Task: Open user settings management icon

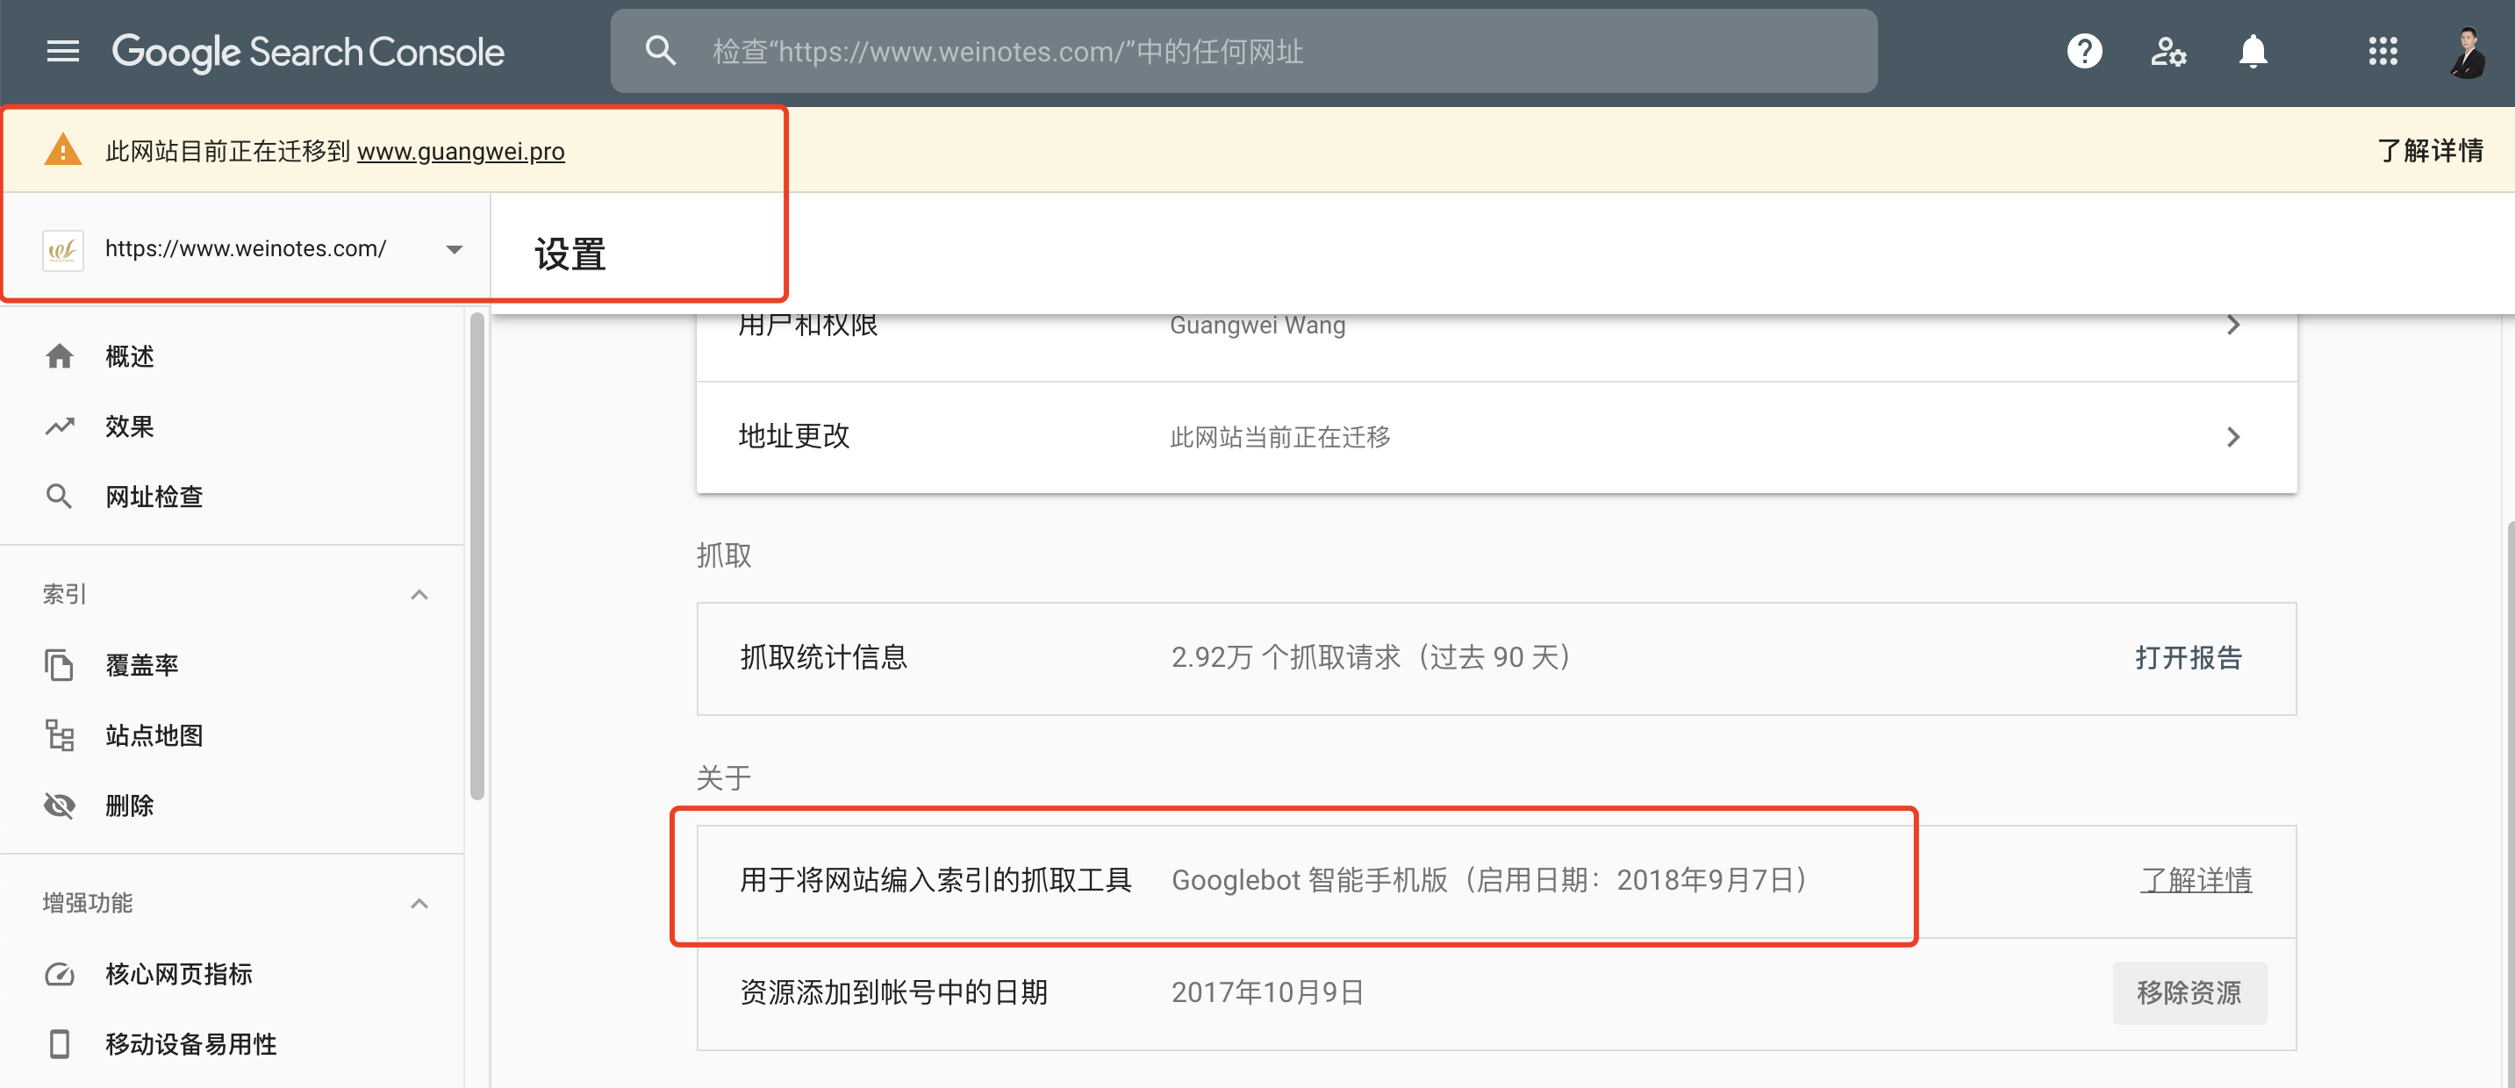Action: click(x=2168, y=51)
